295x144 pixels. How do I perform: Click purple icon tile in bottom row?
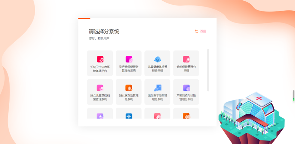100,115
